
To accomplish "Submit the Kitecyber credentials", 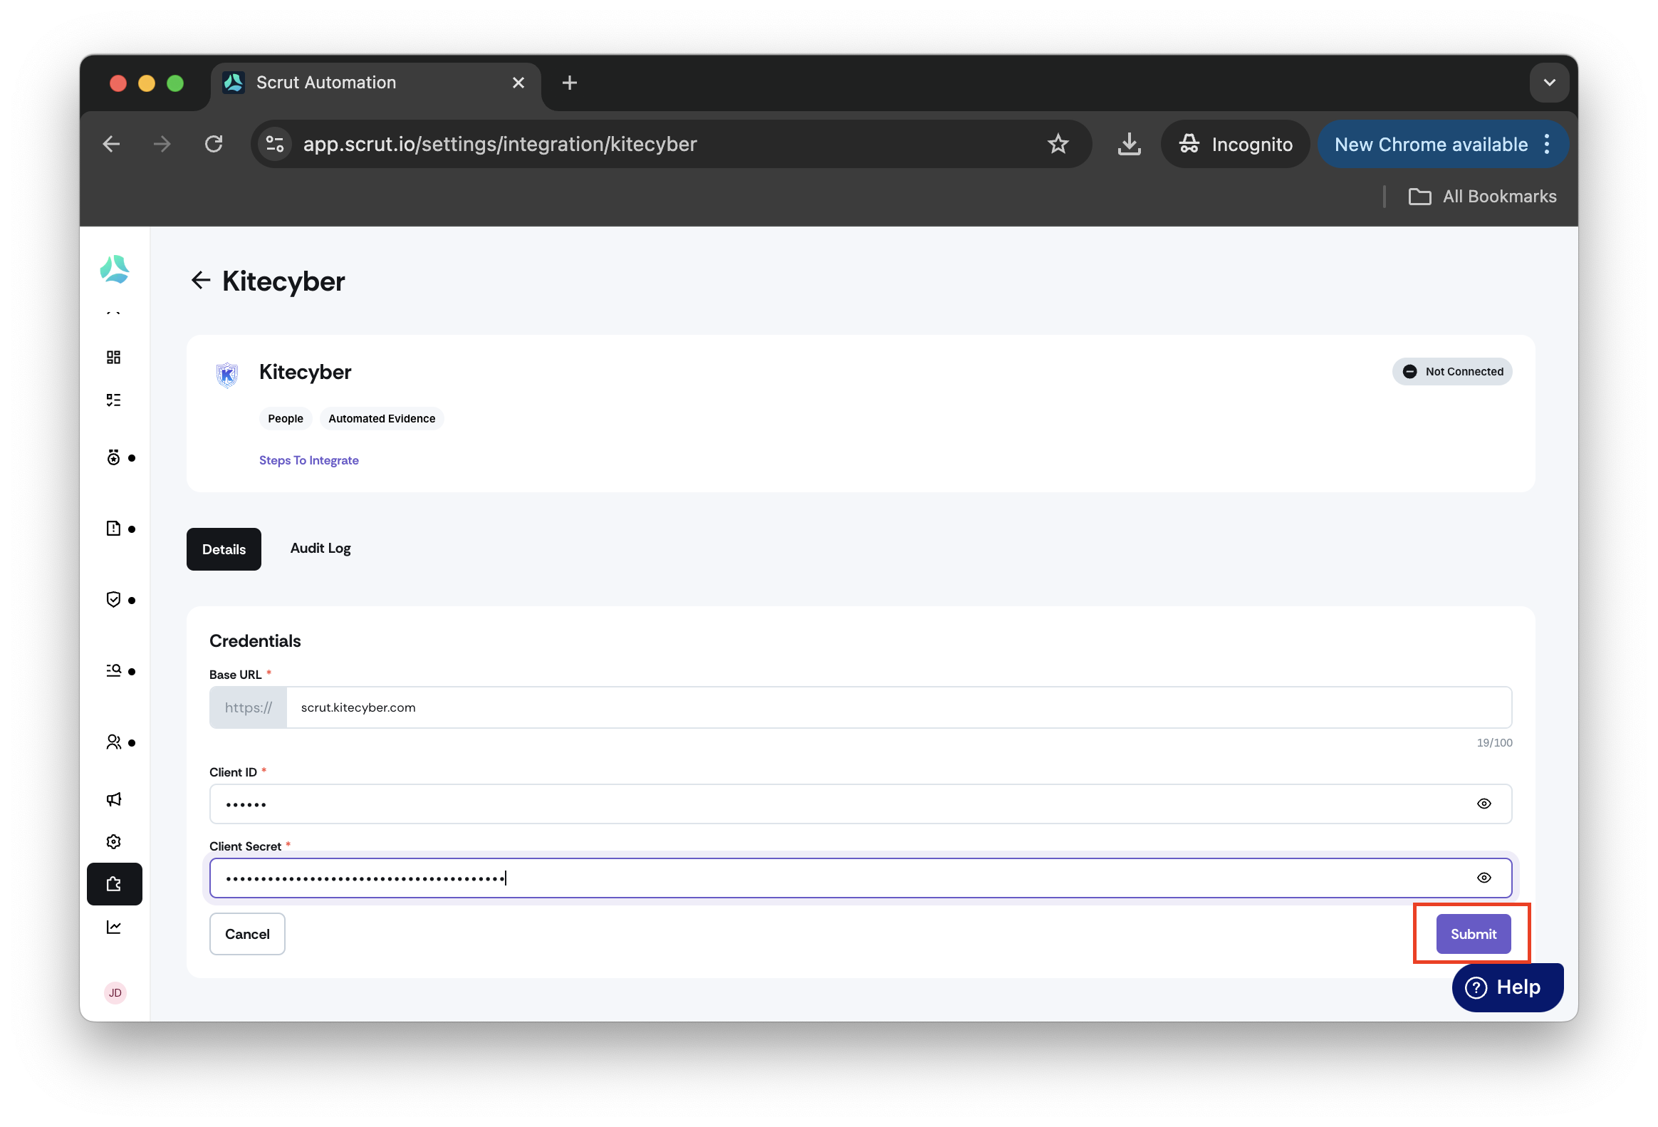I will 1474,934.
